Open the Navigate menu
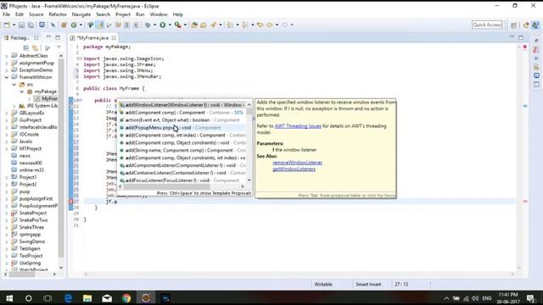The image size is (543, 305). (x=81, y=14)
